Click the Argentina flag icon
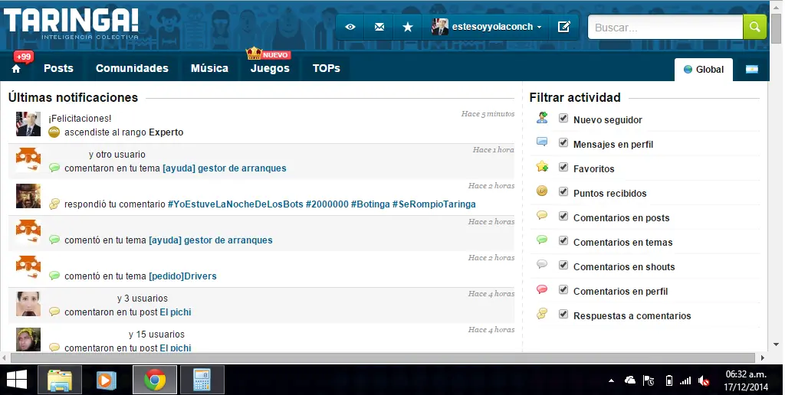 coord(751,70)
